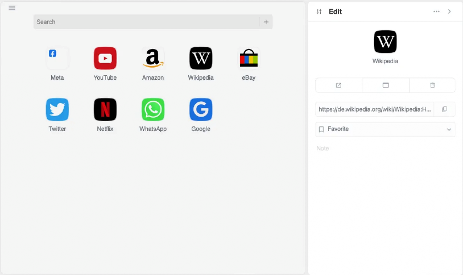Viewport: 463px width, 275px height.
Task: Select the Wikipedia bookmark in grid
Action: (x=201, y=58)
